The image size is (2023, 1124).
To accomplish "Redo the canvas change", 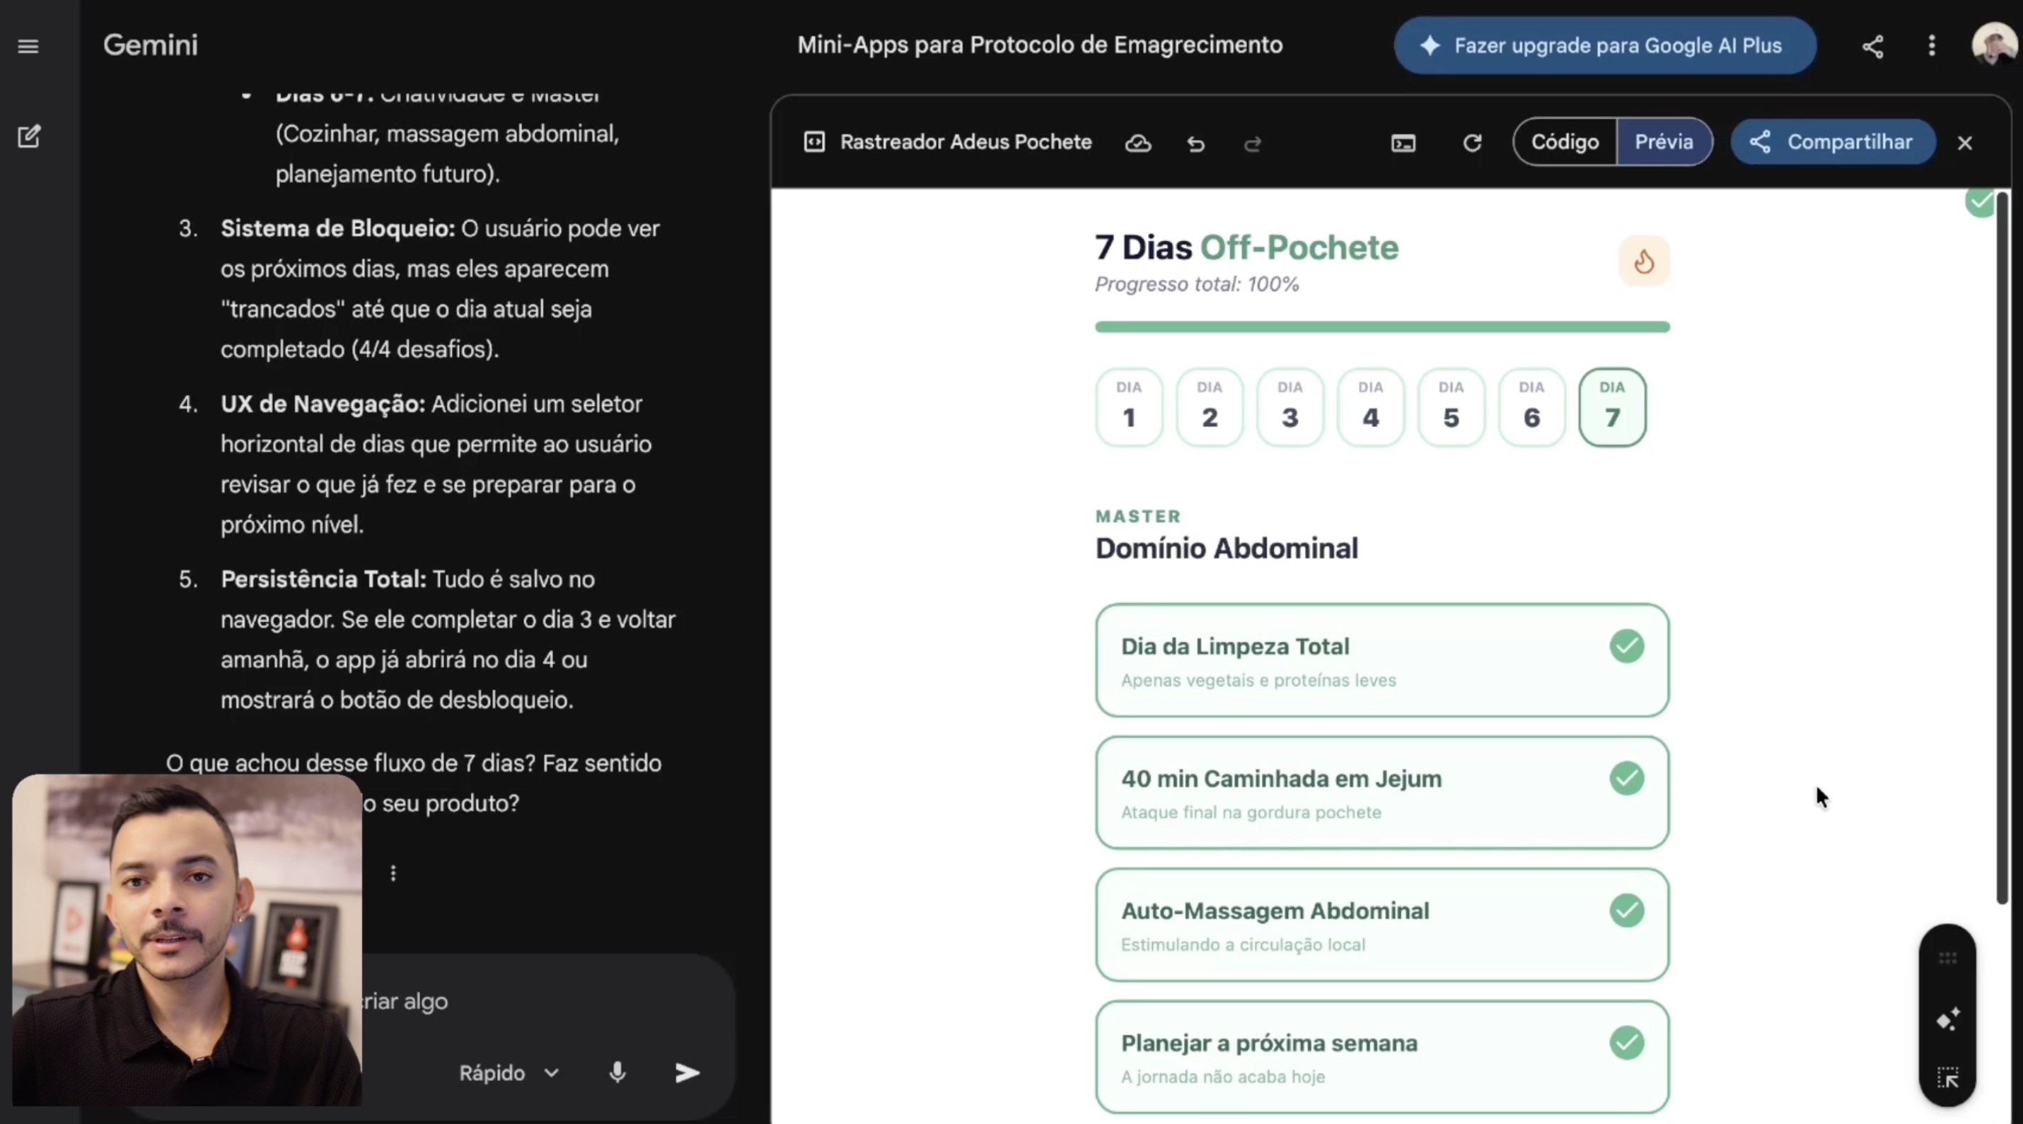I will pos(1253,143).
